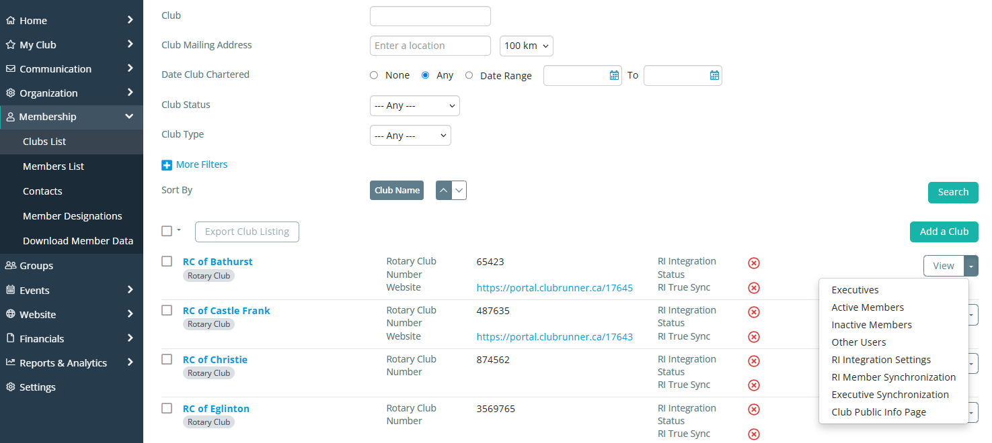
Task: Click RI Integration Status icon for RC of Eglinton
Action: [x=754, y=409]
